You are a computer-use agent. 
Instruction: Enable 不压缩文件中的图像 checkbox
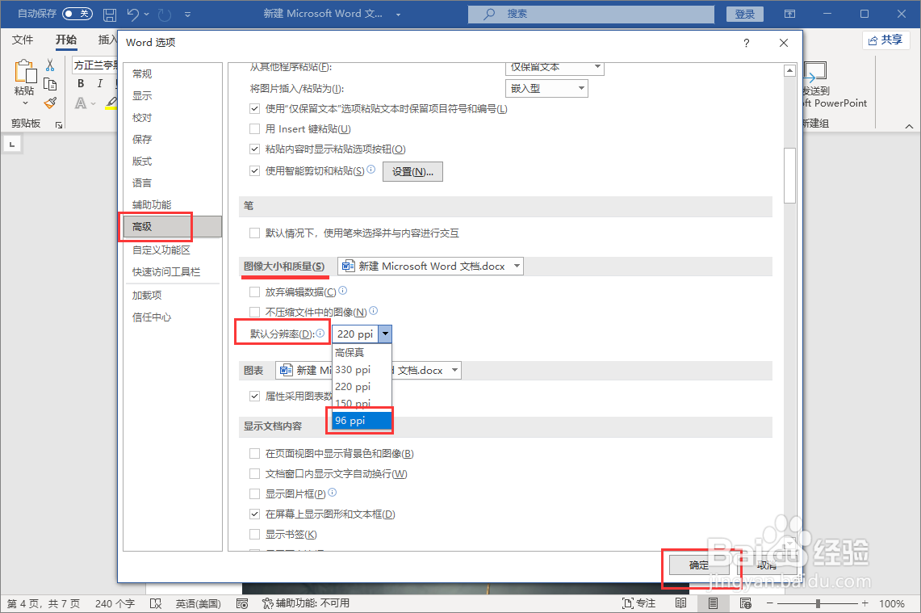click(x=255, y=312)
